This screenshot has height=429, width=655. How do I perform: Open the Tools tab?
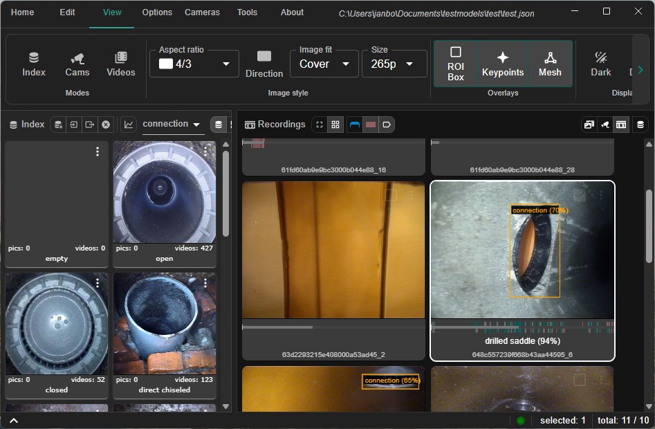[248, 12]
